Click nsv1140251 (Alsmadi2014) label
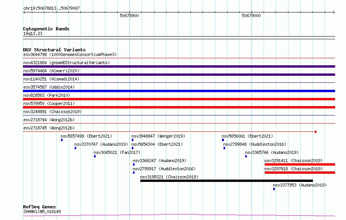Viewport: 346px width, 220px height. click(51, 79)
